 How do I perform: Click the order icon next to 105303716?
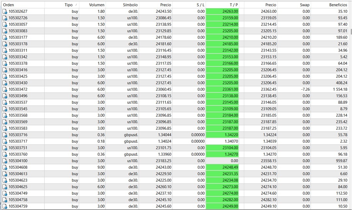pos(5,135)
